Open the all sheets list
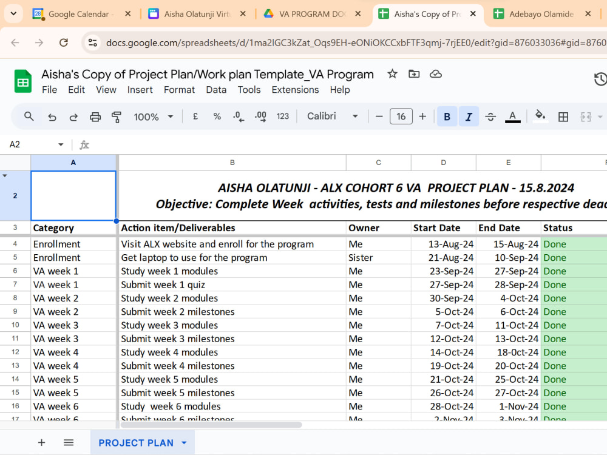 coord(69,442)
